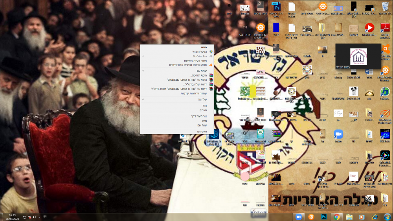Click the Windows Start orb

(387, 217)
